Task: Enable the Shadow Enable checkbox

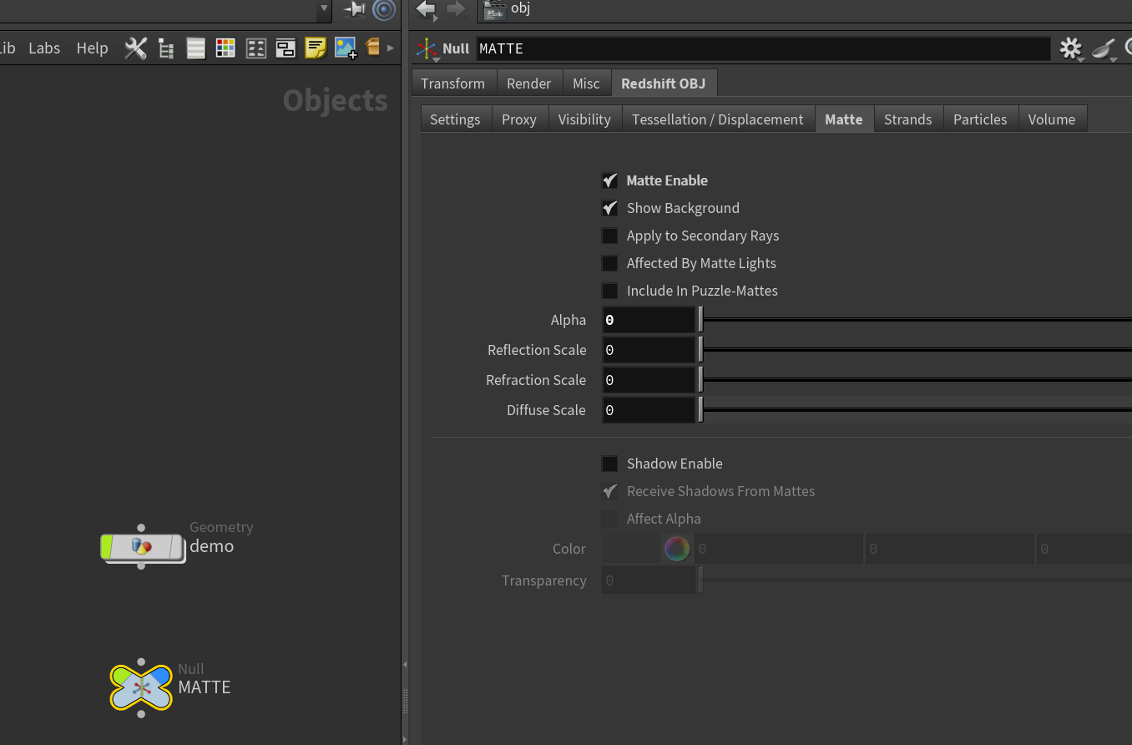Action: 610,464
